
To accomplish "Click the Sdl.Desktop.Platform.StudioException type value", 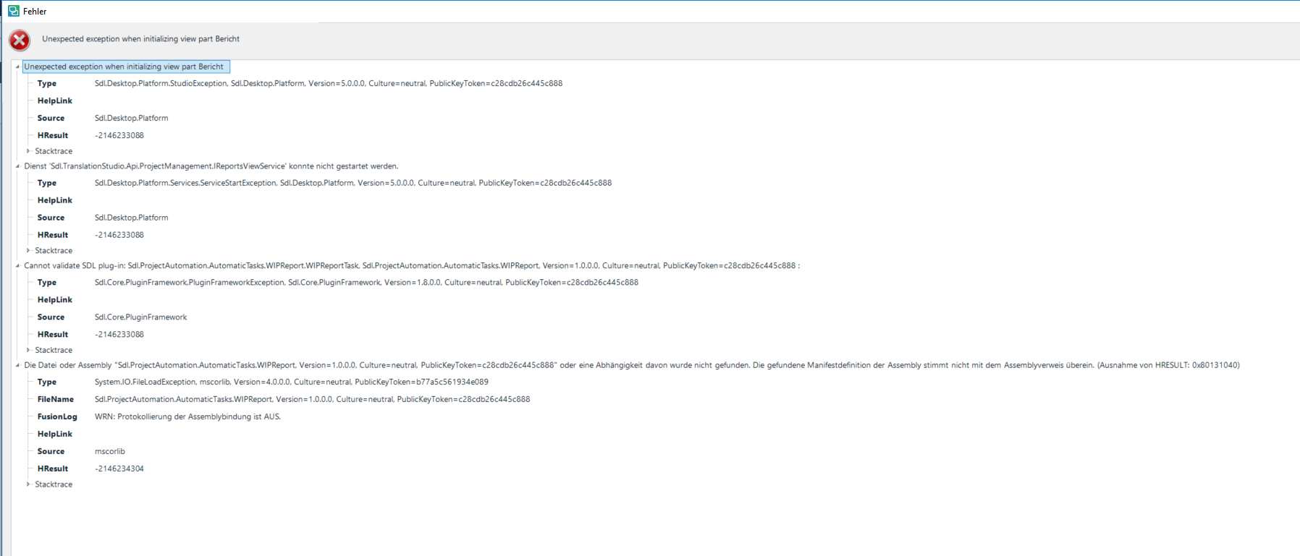I will click(329, 84).
